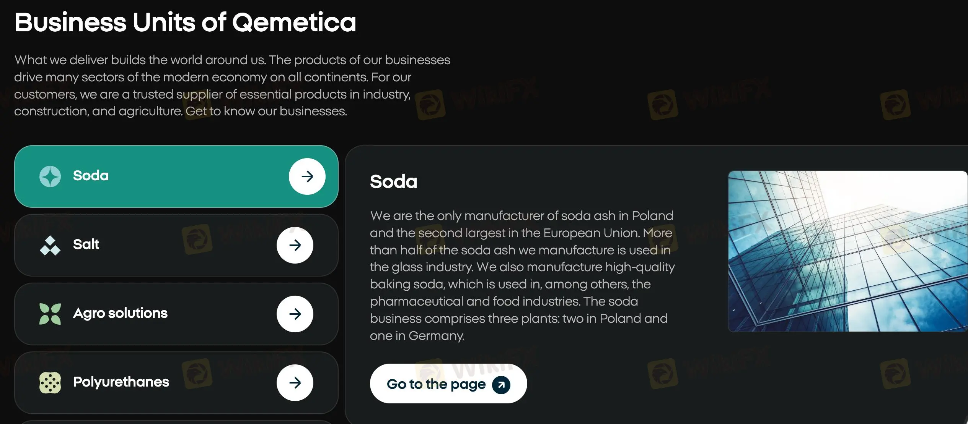Click the Salt diamonds icon
968x424 pixels.
(50, 245)
